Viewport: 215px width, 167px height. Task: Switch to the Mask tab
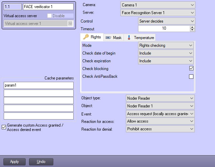click(x=113, y=38)
